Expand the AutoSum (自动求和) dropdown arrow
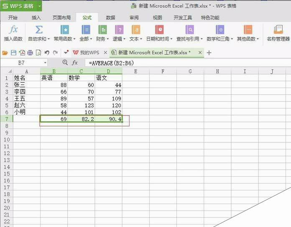The width and height of the screenshot is (291, 227). click(48, 39)
